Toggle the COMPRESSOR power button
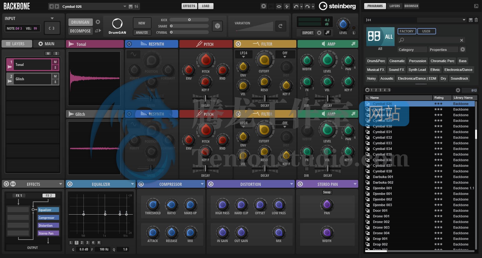The width and height of the screenshot is (482, 258). pos(141,184)
